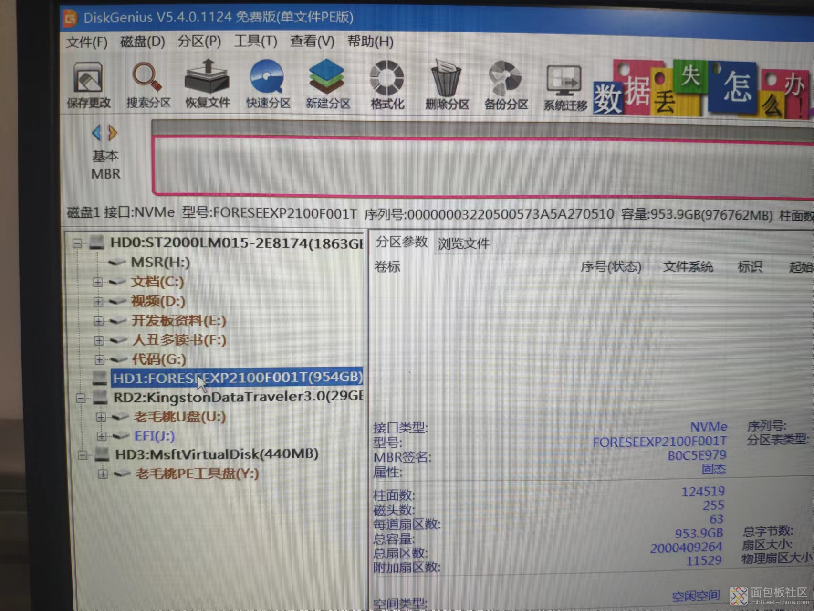
Task: Select the MSR(H:) partition
Action: (x=160, y=262)
